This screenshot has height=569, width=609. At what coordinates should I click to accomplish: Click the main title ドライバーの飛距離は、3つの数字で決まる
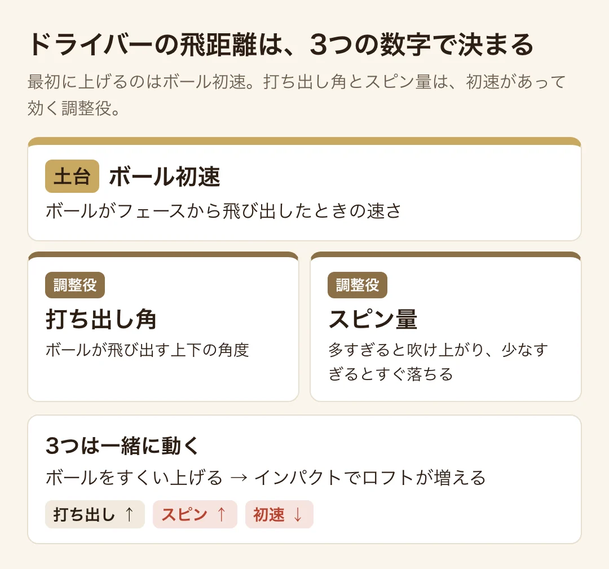[281, 45]
